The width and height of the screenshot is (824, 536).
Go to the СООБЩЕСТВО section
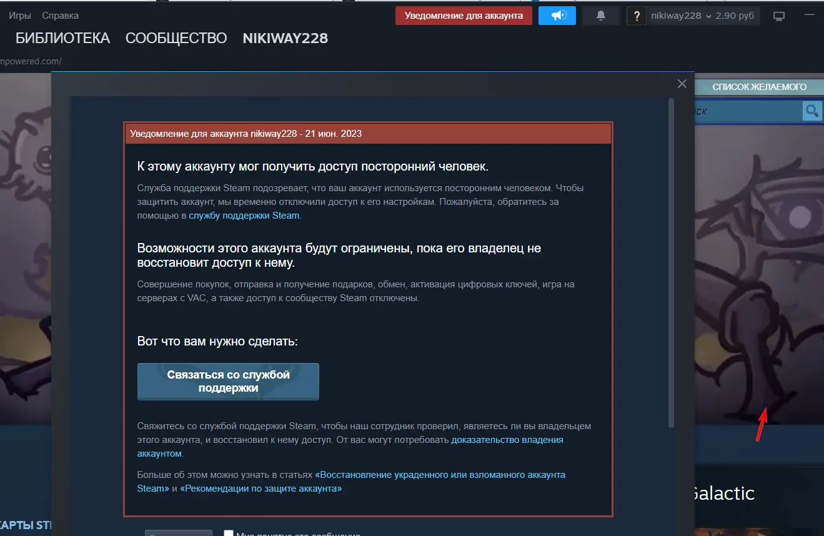tap(176, 39)
